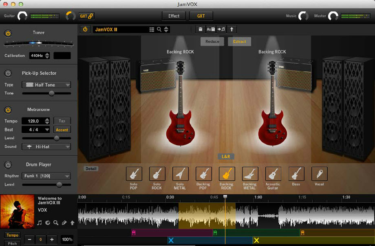Toggle the L&R channel button
This screenshot has height=246, width=375.
click(x=226, y=156)
